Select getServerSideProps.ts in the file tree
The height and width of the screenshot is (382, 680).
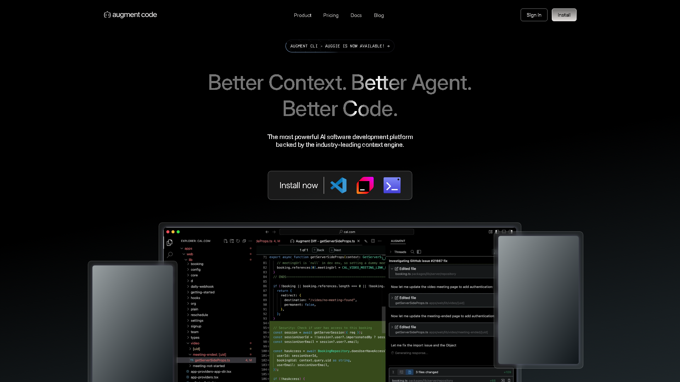tap(216, 360)
